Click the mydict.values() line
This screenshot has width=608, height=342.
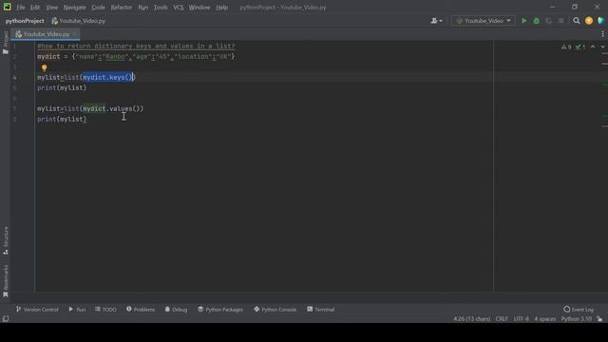click(x=90, y=109)
